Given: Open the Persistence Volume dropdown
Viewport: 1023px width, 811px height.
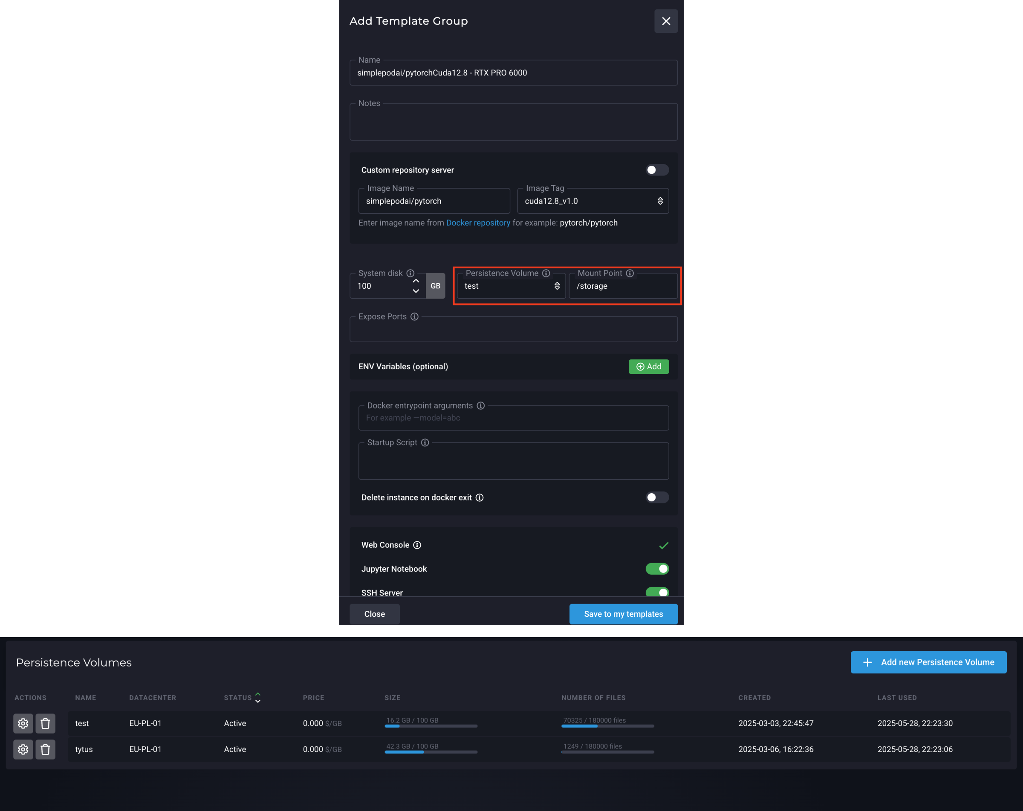Looking at the screenshot, I should point(557,286).
